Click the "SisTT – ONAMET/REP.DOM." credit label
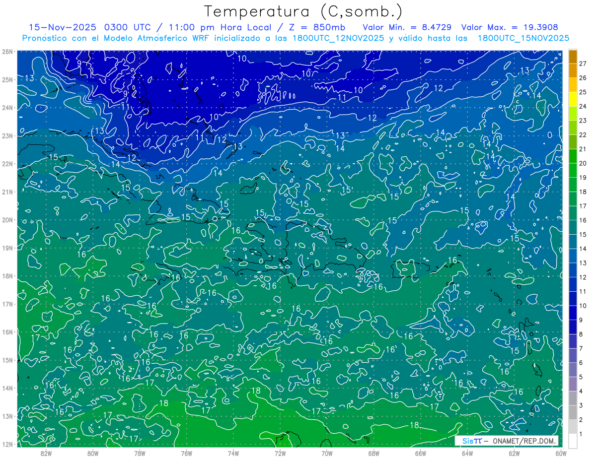 [x=507, y=441]
